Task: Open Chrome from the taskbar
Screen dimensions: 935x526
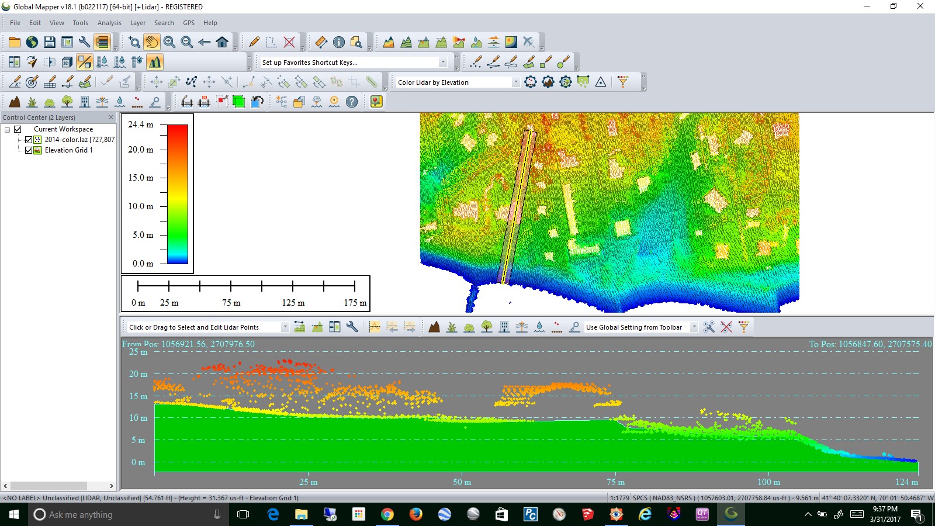Action: point(387,514)
